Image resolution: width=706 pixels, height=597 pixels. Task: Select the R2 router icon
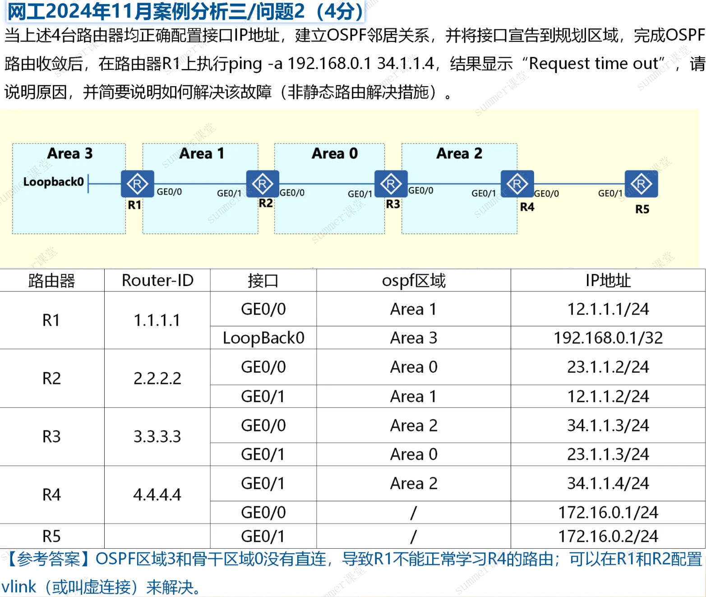[262, 184]
